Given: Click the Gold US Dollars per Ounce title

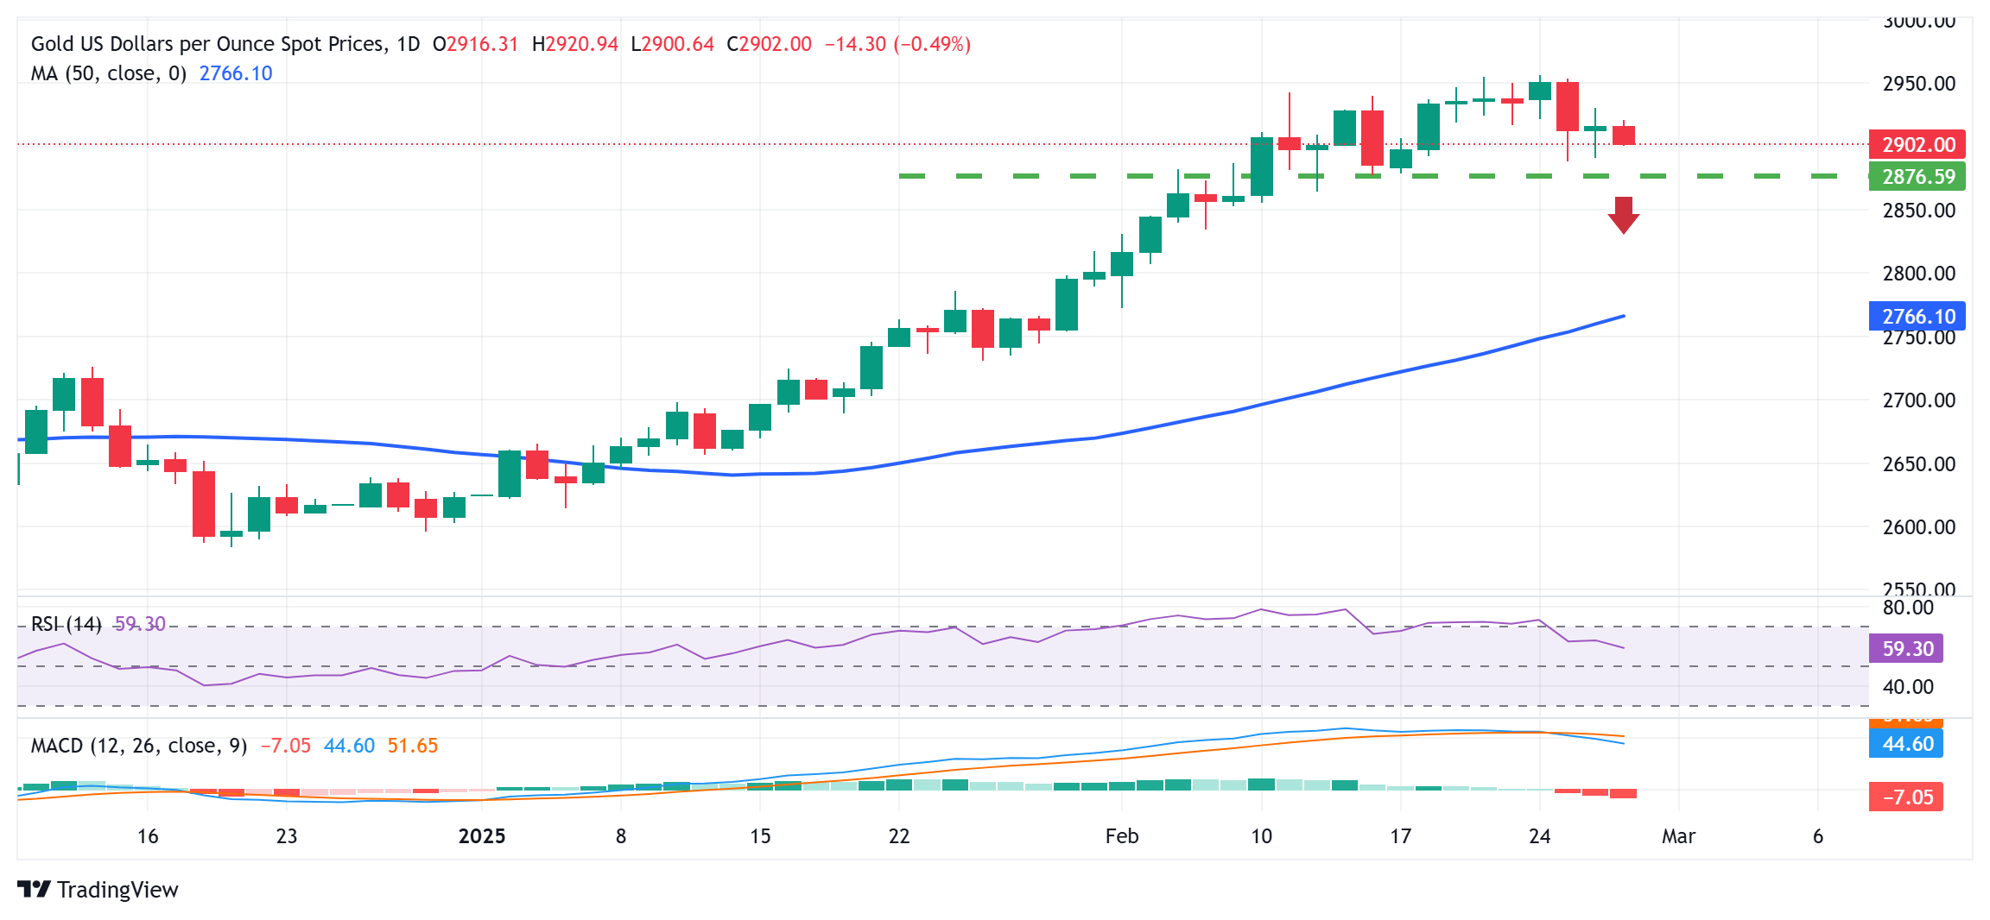Looking at the screenshot, I should point(209,44).
